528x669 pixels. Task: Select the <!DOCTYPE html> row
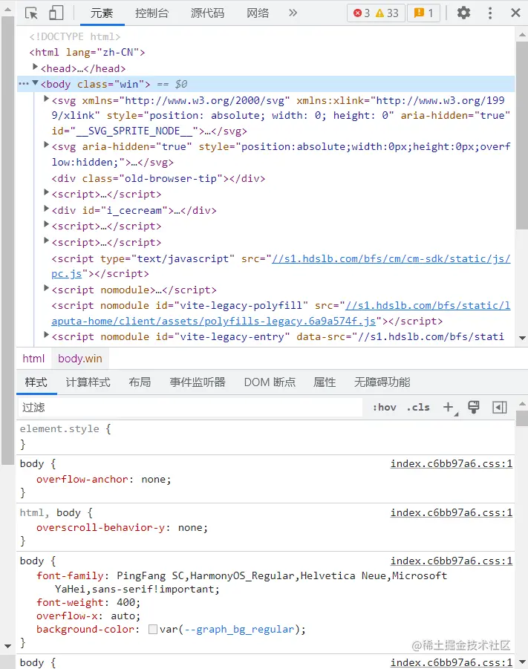75,36
